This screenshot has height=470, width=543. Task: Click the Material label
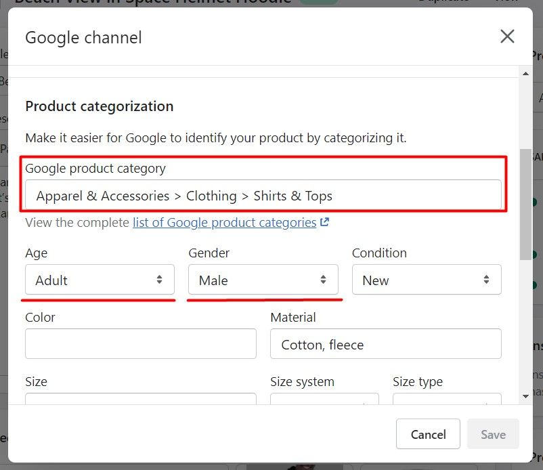pyautogui.click(x=293, y=317)
